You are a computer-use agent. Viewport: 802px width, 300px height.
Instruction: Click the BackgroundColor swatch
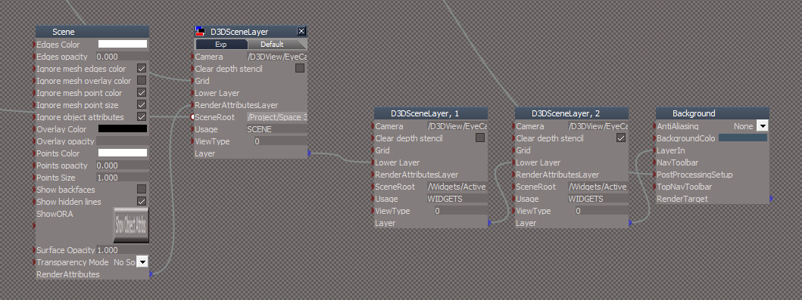pyautogui.click(x=743, y=138)
